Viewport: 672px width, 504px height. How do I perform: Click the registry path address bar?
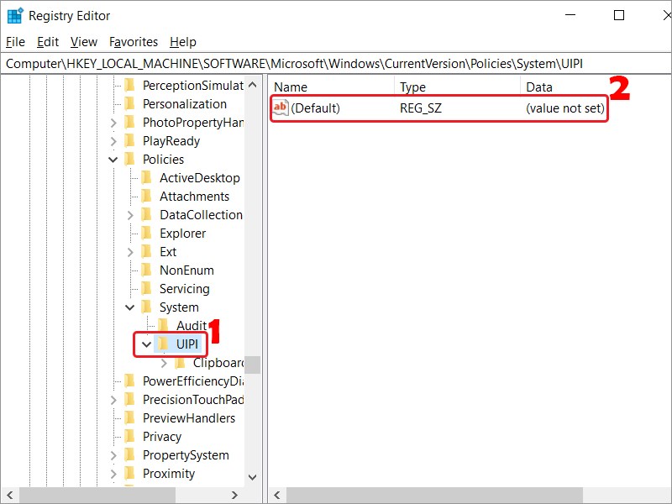335,64
